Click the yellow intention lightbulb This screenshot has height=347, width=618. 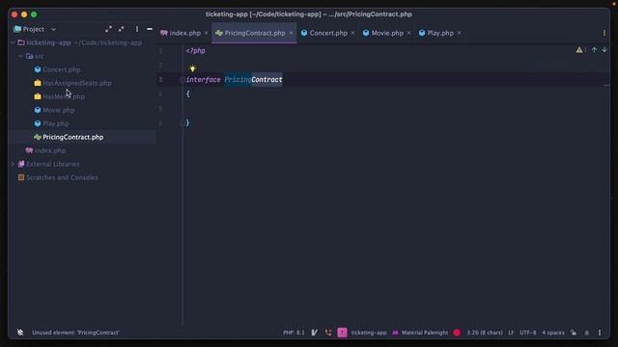point(192,68)
